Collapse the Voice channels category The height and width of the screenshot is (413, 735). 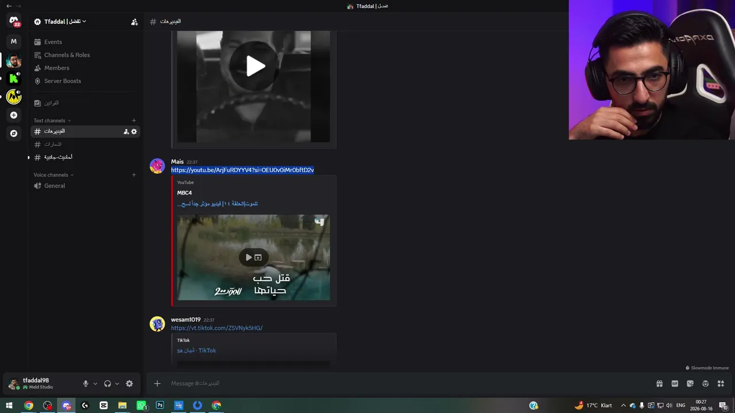(x=53, y=175)
